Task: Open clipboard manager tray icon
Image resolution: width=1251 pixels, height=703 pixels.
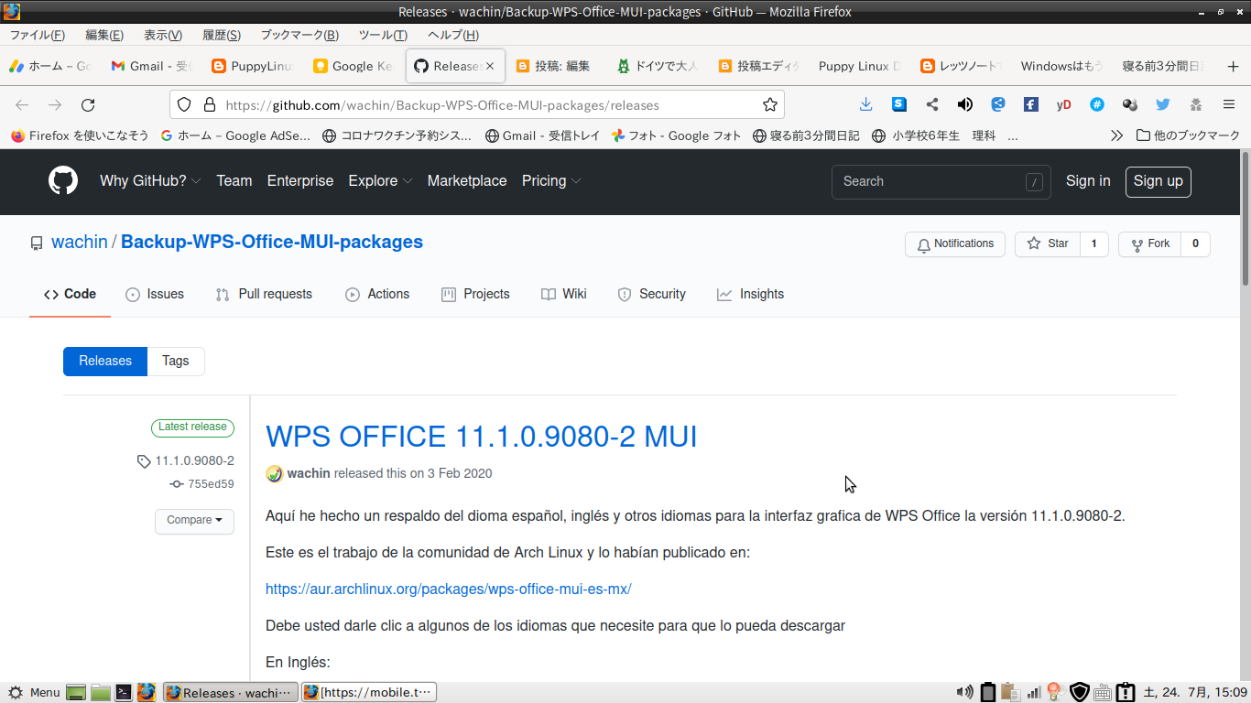Action: [1010, 693]
